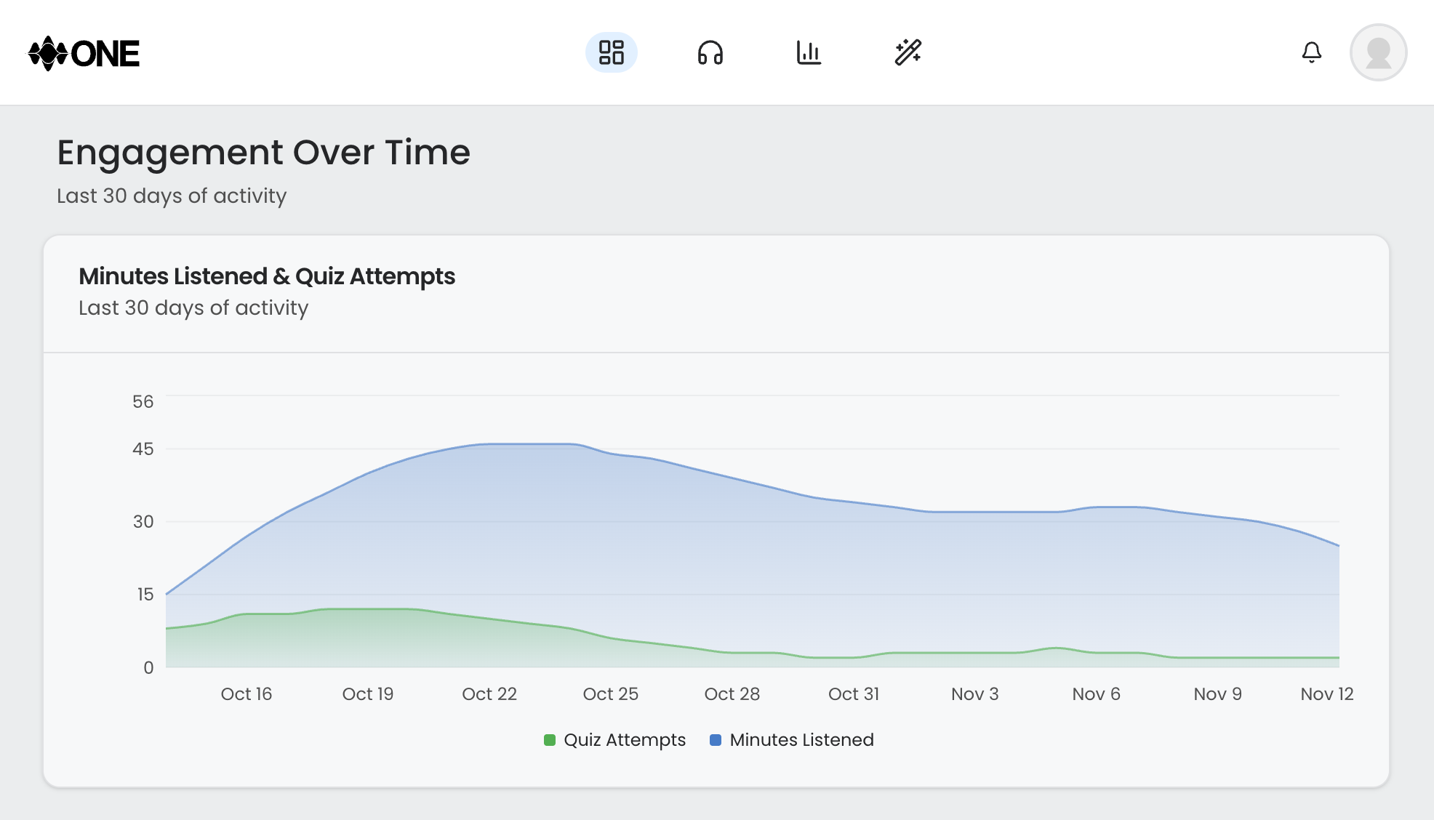Click the Last 30 days of activity subtitle
Screen dimensions: 1434x820
click(x=172, y=196)
